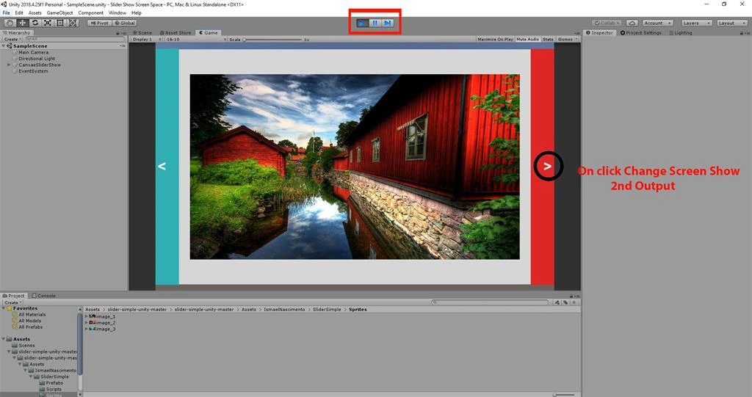Click the previous slide arrow button
The width and height of the screenshot is (752, 397).
click(x=162, y=167)
